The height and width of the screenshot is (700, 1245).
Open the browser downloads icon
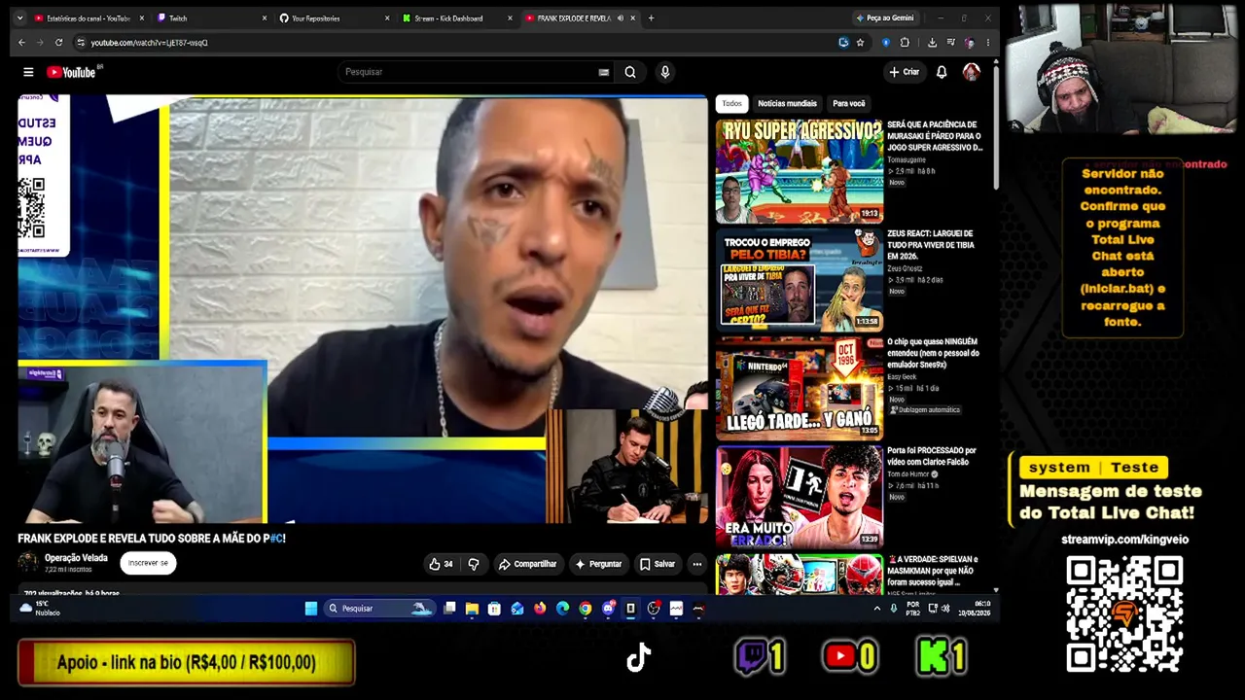point(932,43)
